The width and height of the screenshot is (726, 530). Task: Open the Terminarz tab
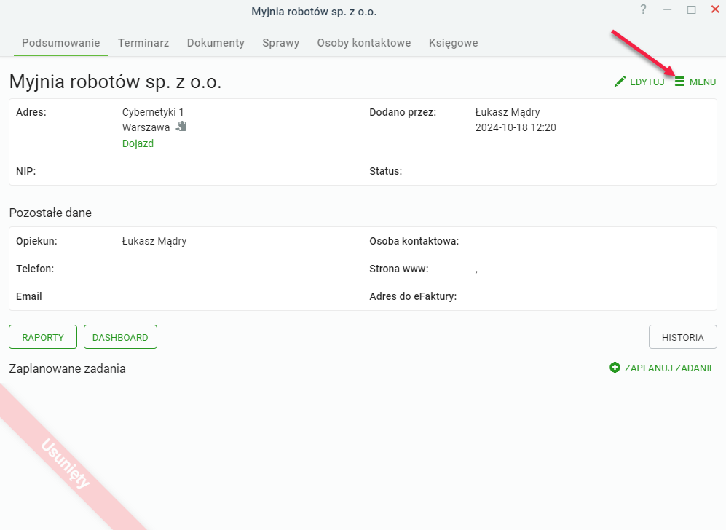[x=143, y=43]
